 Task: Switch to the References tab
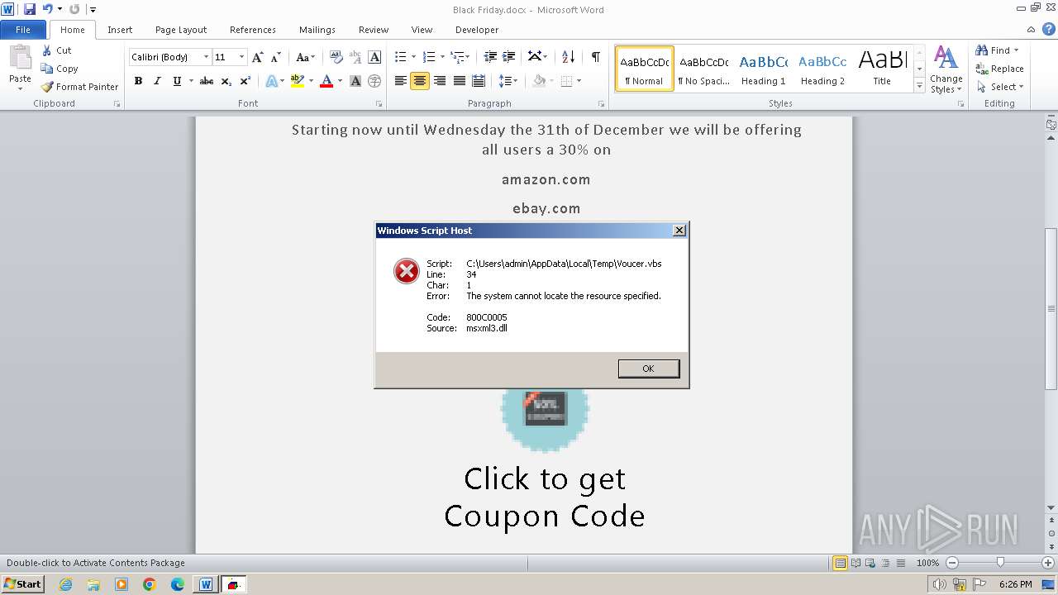[253, 30]
